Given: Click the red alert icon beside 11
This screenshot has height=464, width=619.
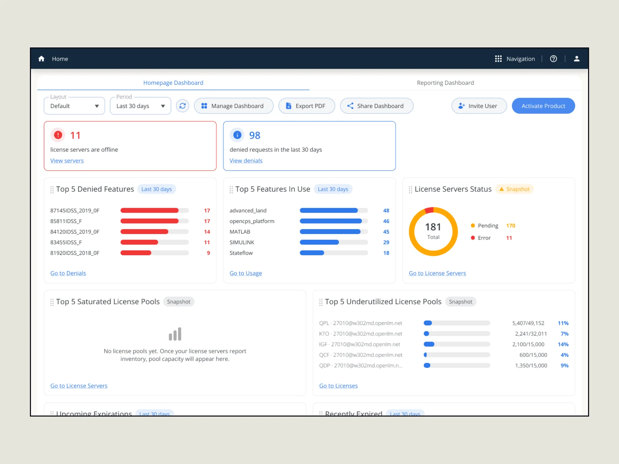Looking at the screenshot, I should click(x=58, y=135).
